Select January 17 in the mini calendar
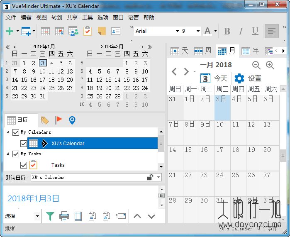This screenshot has width=290, height=237. 42,80
